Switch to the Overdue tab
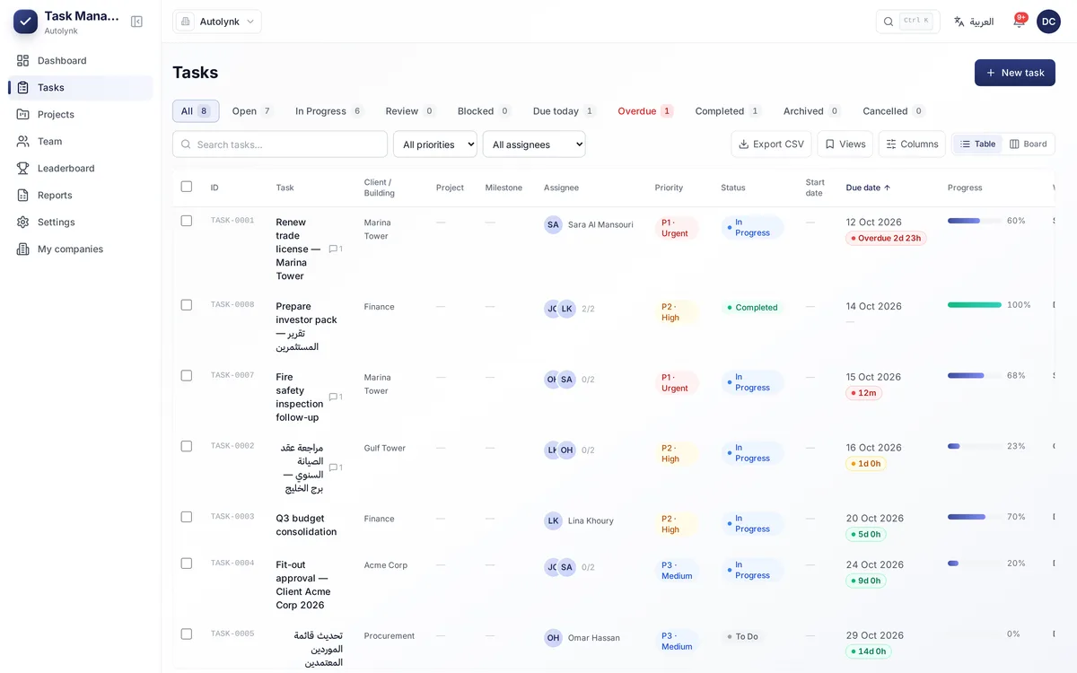The image size is (1077, 673). (645, 111)
